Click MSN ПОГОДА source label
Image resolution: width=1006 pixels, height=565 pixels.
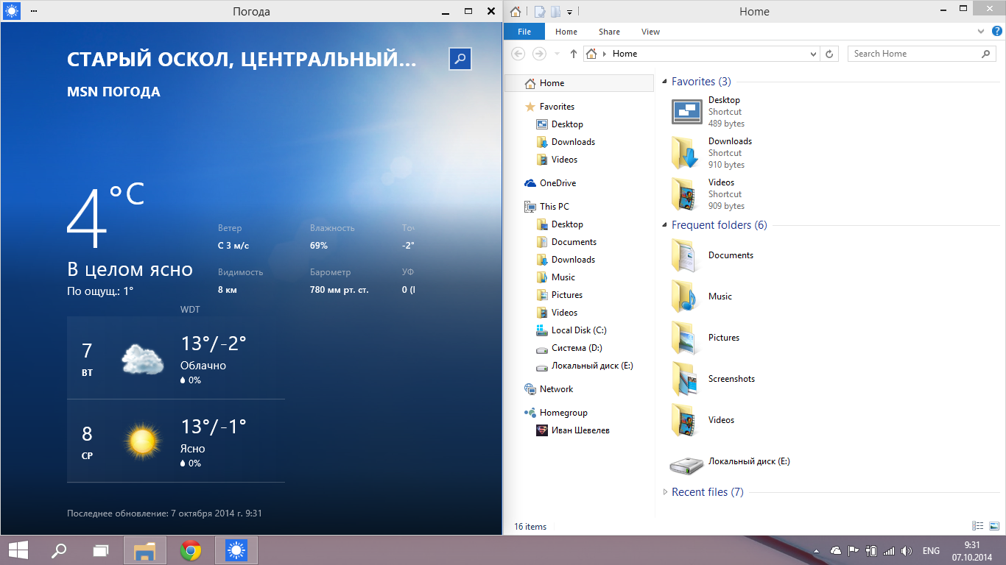(113, 92)
